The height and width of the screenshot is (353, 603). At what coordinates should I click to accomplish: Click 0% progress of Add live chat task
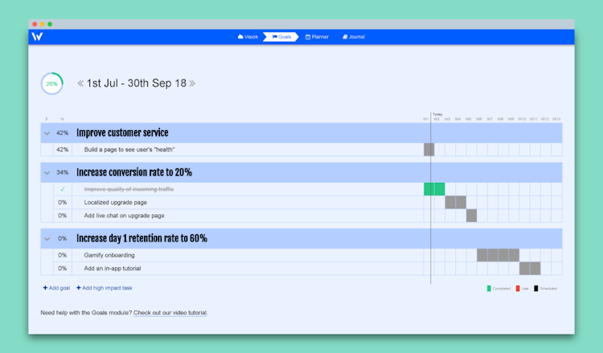click(62, 216)
